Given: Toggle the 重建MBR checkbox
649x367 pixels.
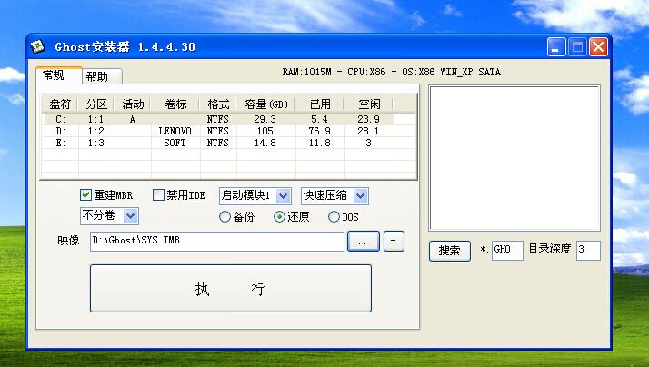Looking at the screenshot, I should pos(86,194).
